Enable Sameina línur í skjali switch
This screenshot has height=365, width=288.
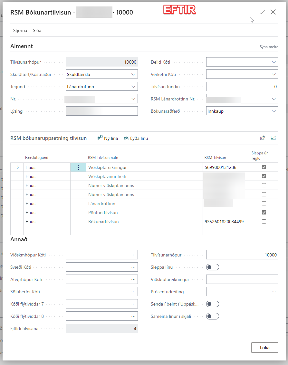pos(213,316)
